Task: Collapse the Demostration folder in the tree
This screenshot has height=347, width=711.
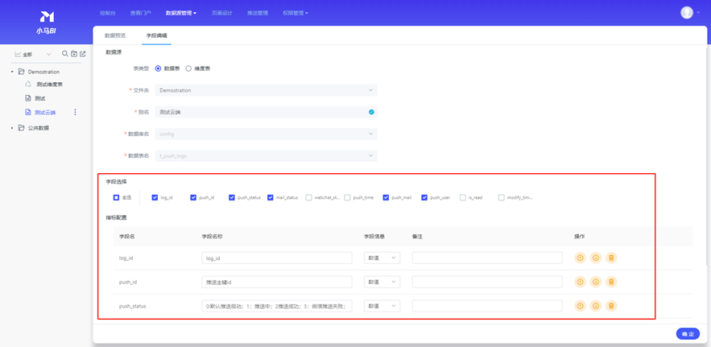Action: click(x=12, y=72)
